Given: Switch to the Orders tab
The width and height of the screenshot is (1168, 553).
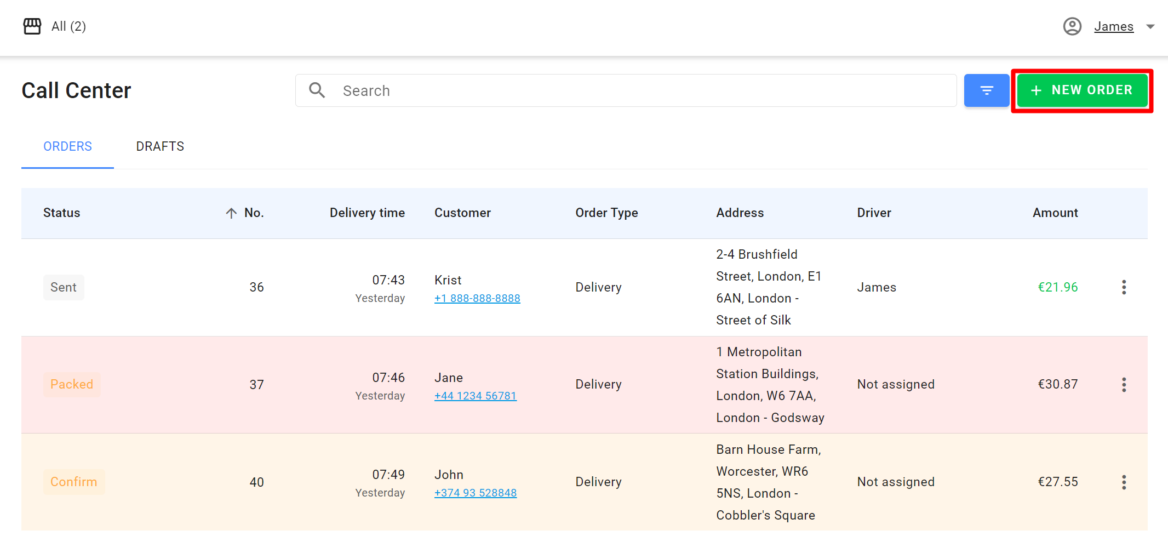Looking at the screenshot, I should [67, 146].
